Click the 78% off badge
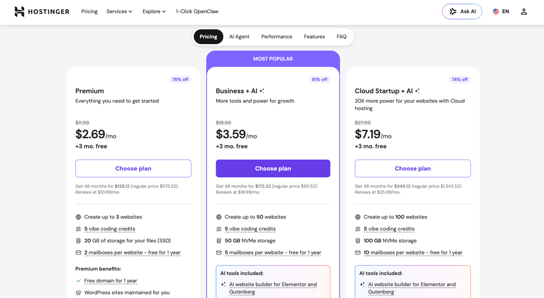The image size is (544, 298). click(x=180, y=80)
